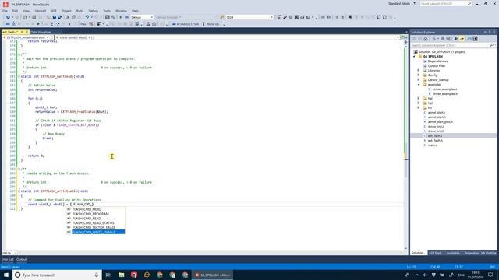Screen dimensions: 499x280
Task: Expand the Libraries folder node
Action: (419, 71)
